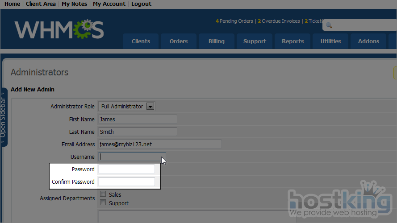Click the search magnifier icon
This screenshot has height=223, width=397.
[x=329, y=25]
